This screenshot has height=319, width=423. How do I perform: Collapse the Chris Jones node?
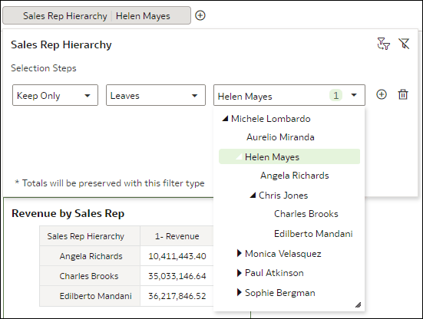click(253, 196)
